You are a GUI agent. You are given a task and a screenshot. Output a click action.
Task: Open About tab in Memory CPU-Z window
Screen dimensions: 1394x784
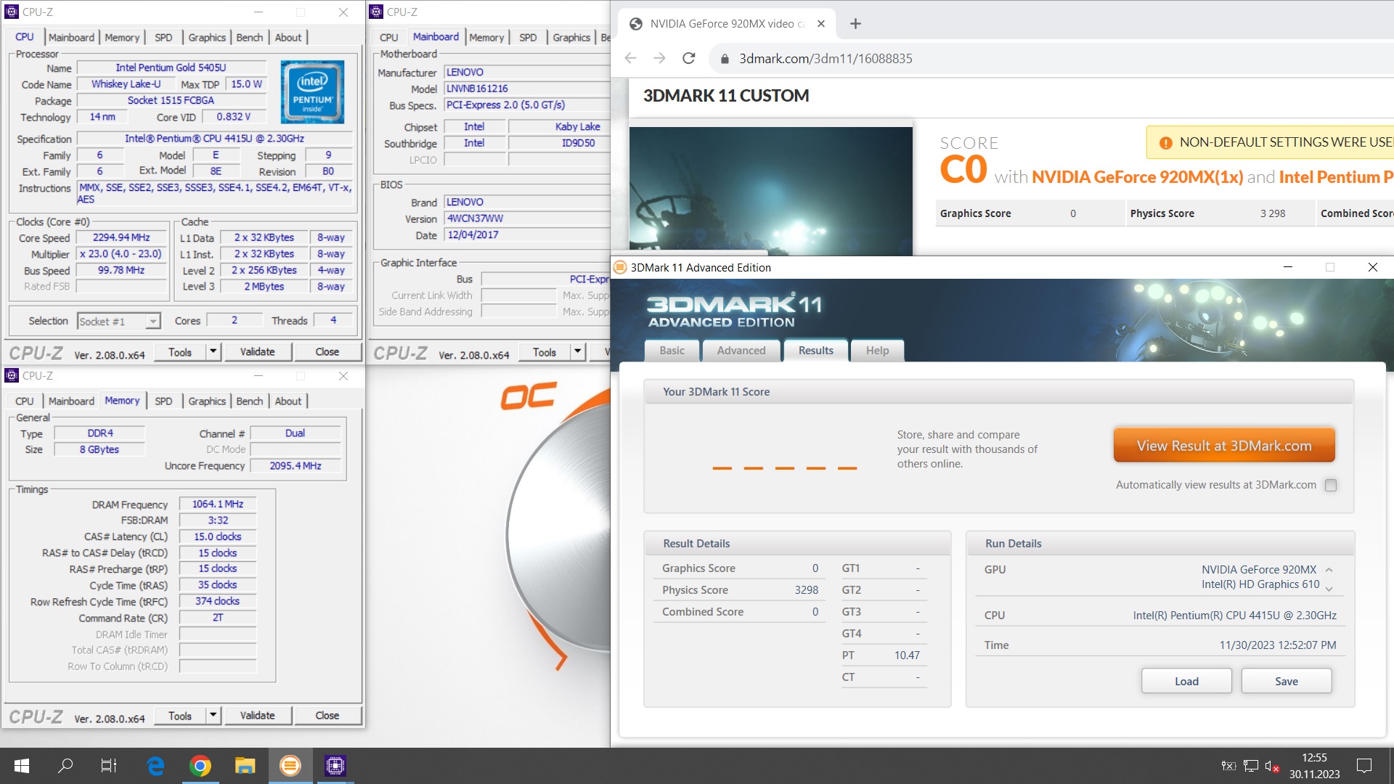point(288,401)
